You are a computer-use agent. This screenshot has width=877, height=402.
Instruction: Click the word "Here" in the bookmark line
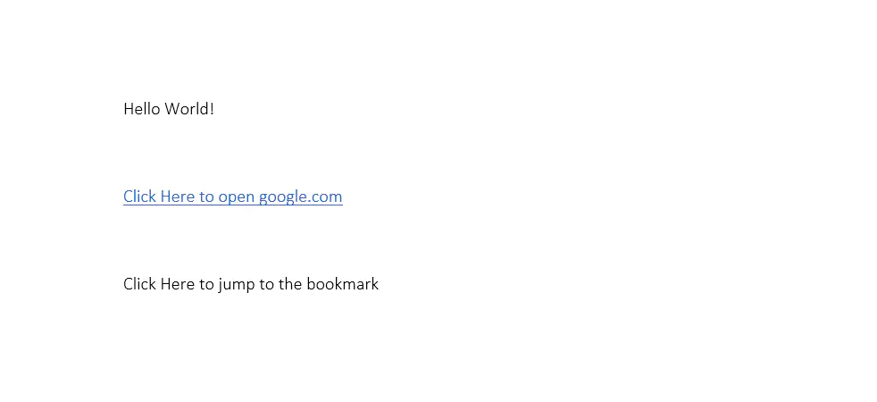tap(178, 284)
